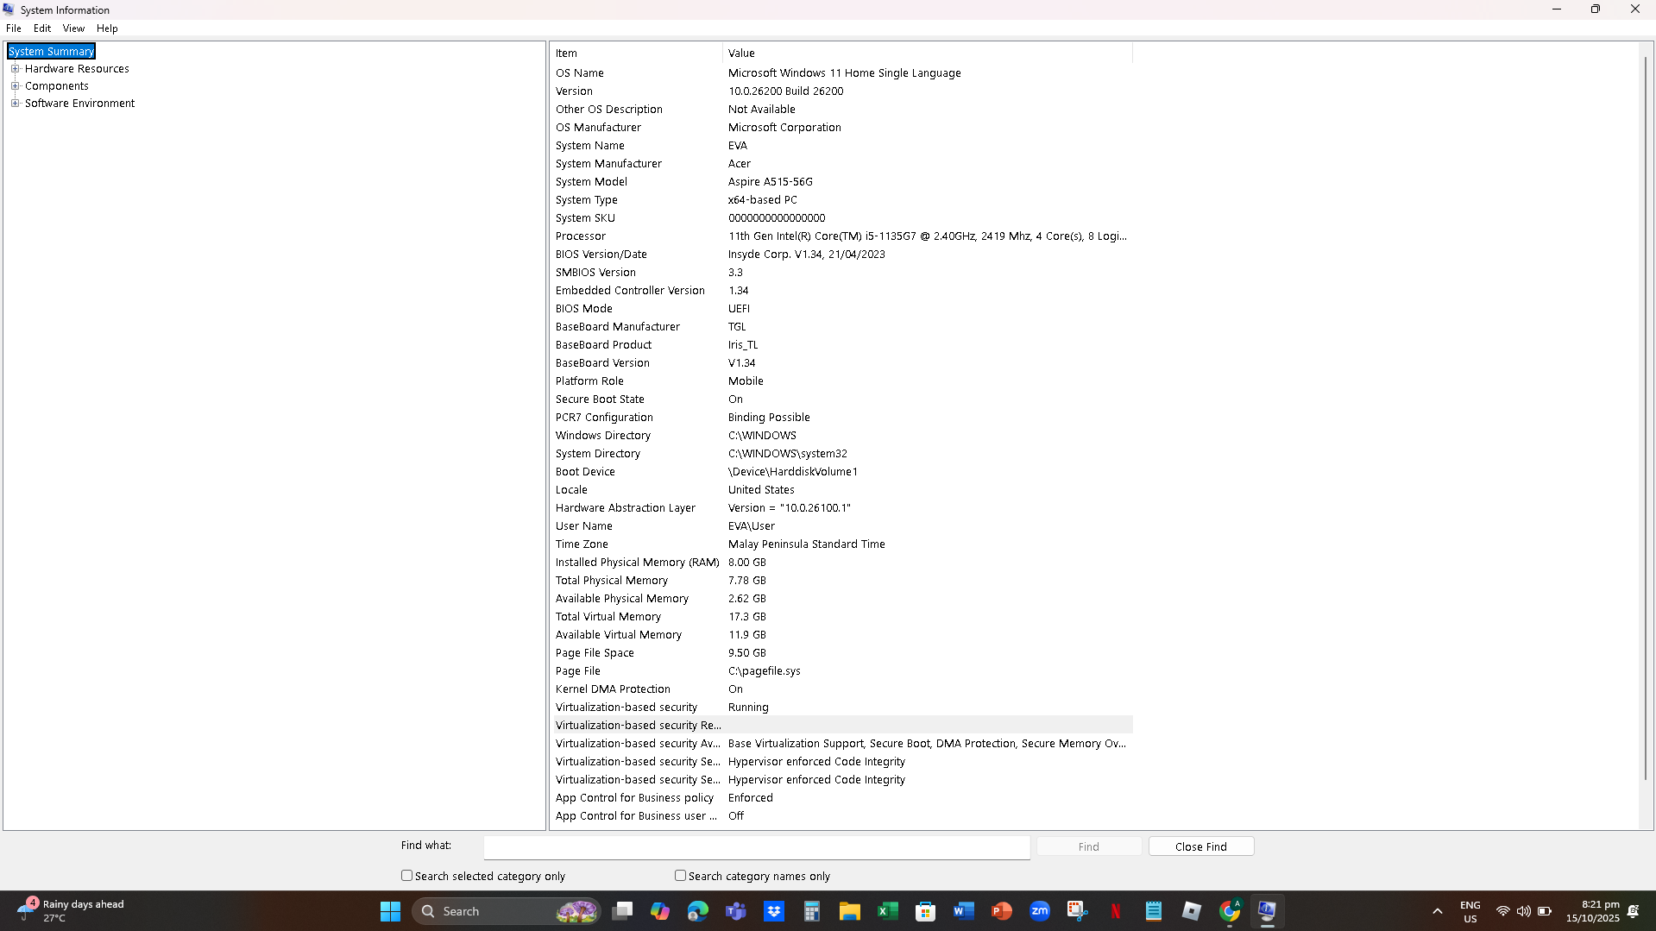This screenshot has width=1656, height=931.
Task: Expand the Software Environment tree node
Action: (15, 104)
